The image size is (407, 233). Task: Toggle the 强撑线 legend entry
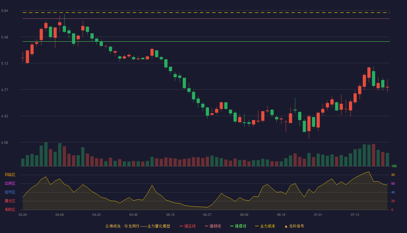tap(238, 226)
